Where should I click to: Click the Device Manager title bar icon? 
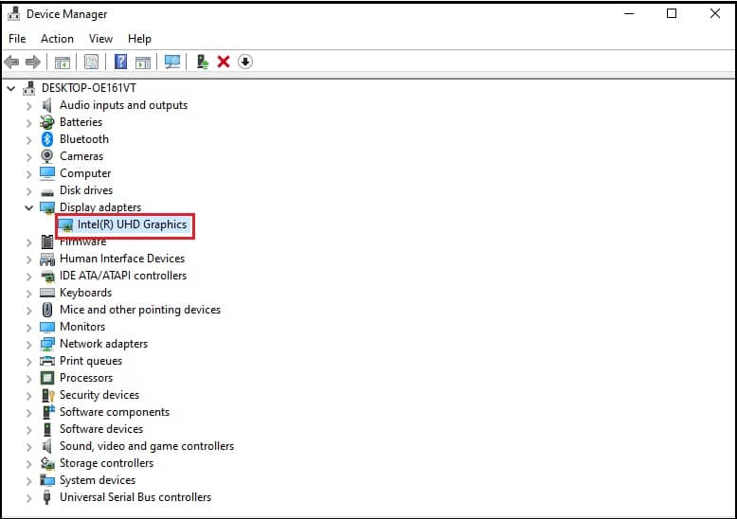[14, 14]
